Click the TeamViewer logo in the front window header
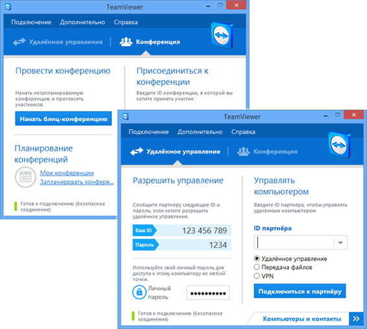Viewport: 367px width, 329px height. click(x=339, y=145)
